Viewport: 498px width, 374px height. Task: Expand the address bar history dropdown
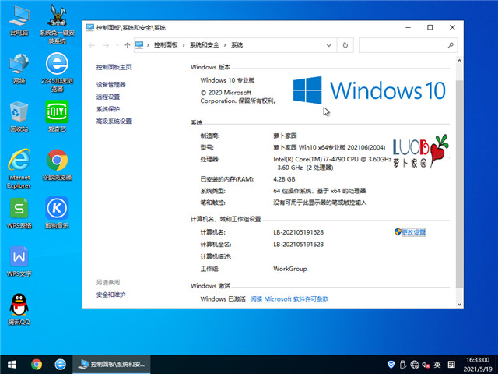328,45
